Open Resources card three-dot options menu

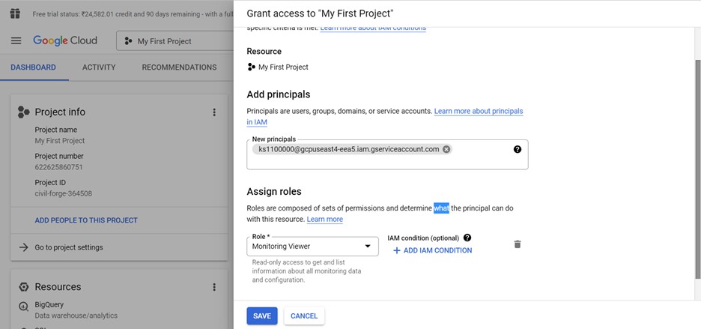coord(213,287)
